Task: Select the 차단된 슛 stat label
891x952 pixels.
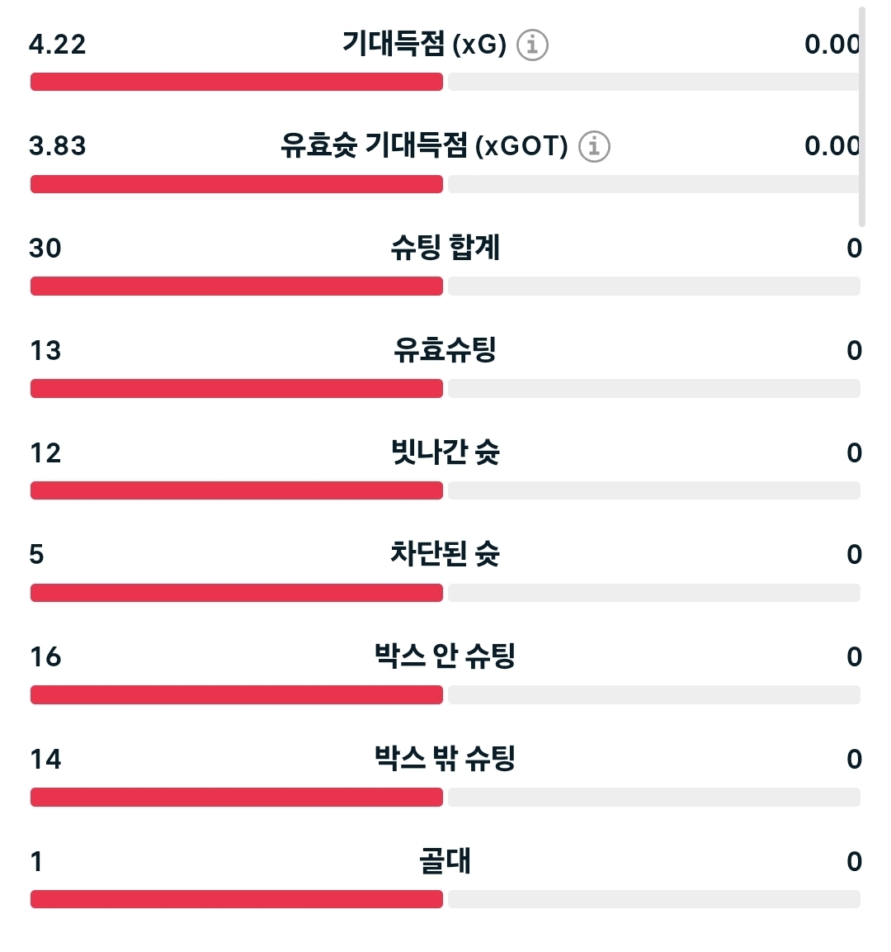Action: [x=445, y=554]
